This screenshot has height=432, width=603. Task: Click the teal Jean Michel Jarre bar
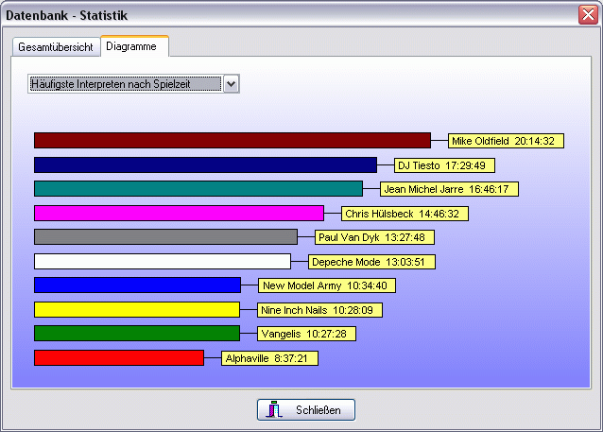click(x=198, y=189)
